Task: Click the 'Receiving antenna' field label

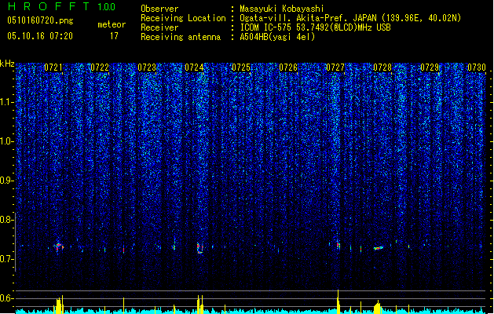Action: click(x=181, y=37)
